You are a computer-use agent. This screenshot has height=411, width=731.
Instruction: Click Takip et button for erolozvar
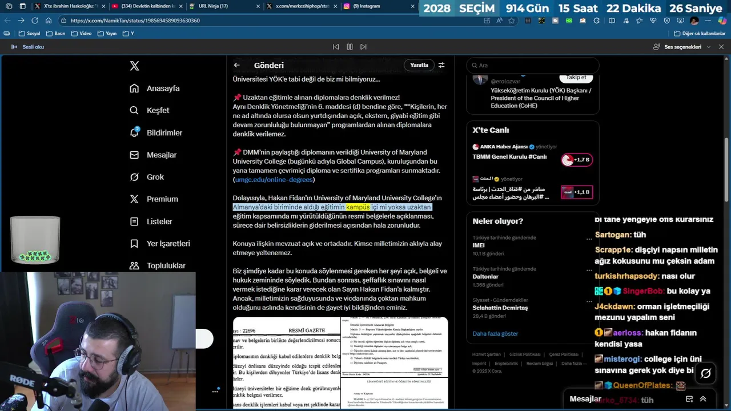576,78
